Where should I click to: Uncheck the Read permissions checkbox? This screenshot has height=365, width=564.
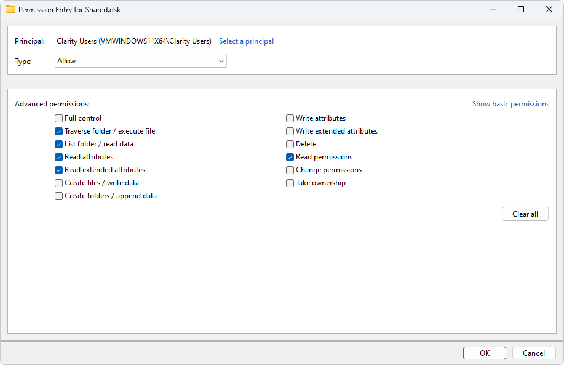[x=290, y=158]
